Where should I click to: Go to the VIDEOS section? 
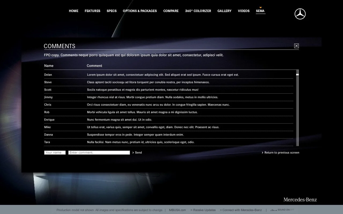244,11
